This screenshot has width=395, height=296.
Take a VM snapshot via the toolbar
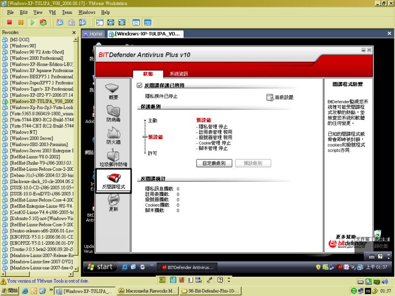[60, 22]
